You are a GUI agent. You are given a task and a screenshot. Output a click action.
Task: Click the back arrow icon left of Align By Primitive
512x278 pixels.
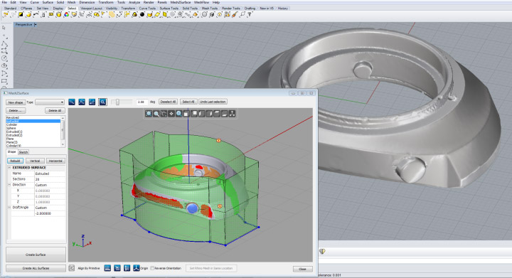[x=72, y=268]
